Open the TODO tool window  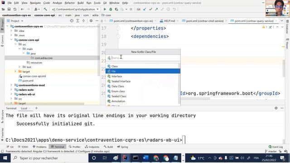23,147
